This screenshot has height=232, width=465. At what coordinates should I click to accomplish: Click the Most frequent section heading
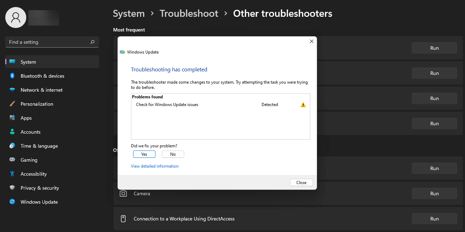pyautogui.click(x=129, y=30)
